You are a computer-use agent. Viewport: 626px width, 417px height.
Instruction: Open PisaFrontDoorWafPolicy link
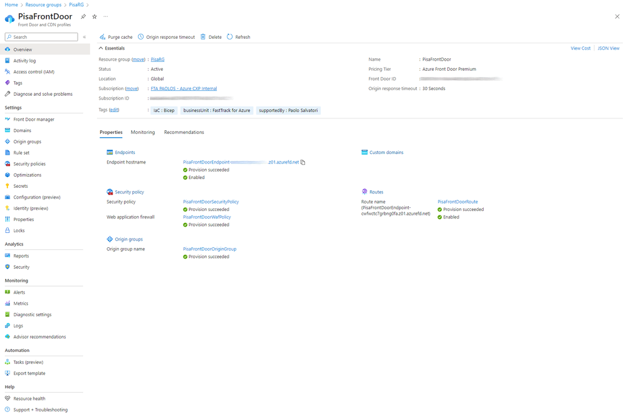(x=207, y=217)
